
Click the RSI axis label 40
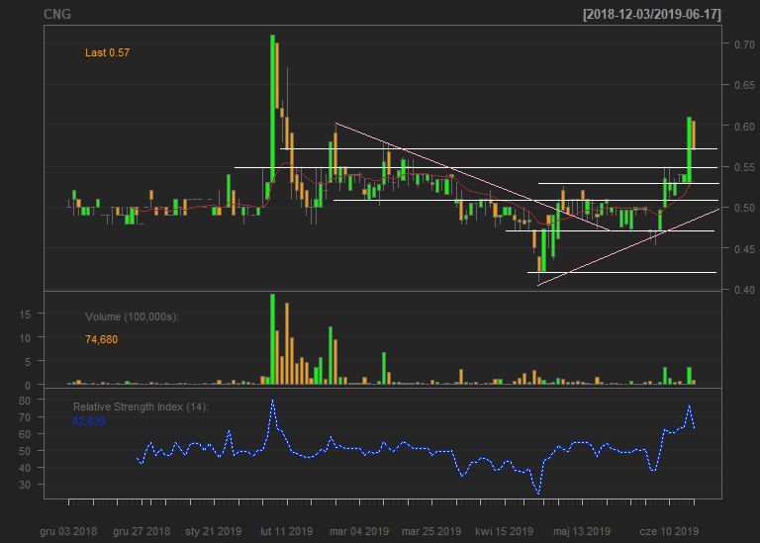[x=25, y=469]
